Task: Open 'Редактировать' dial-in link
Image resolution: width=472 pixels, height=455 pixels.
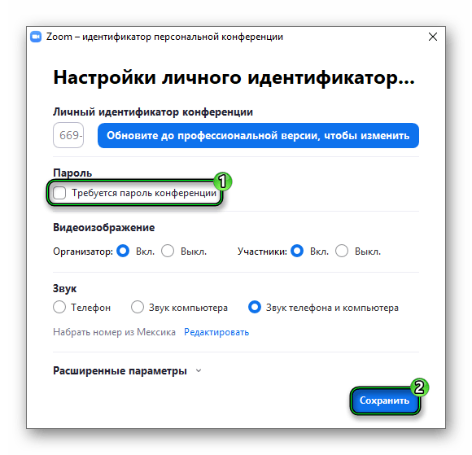Action: [216, 332]
